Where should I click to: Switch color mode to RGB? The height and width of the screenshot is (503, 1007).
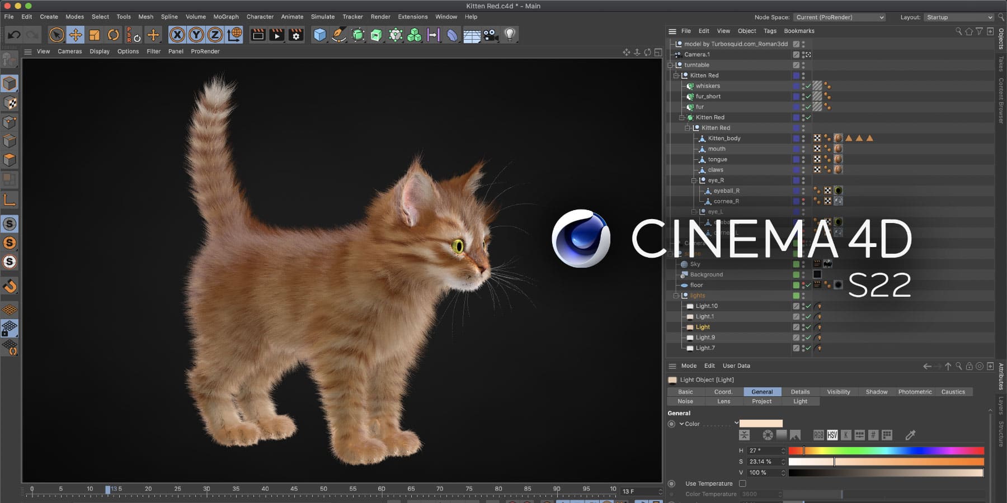point(818,435)
